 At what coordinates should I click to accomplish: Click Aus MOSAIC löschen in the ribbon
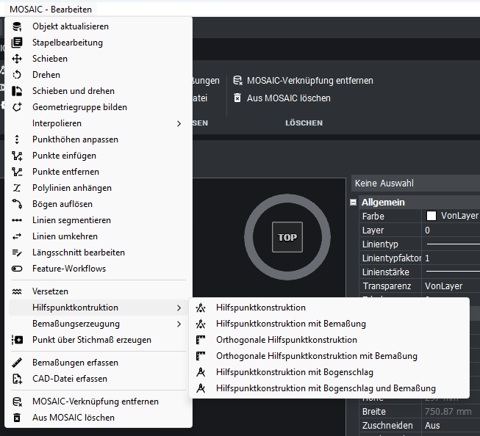tap(288, 98)
